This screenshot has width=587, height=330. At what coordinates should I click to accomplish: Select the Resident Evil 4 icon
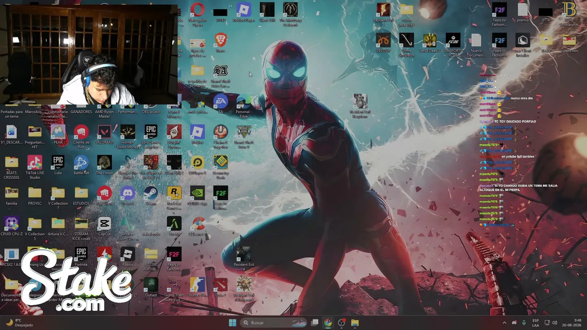tap(244, 259)
